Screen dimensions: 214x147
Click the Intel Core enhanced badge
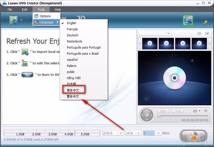[x=188, y=20]
